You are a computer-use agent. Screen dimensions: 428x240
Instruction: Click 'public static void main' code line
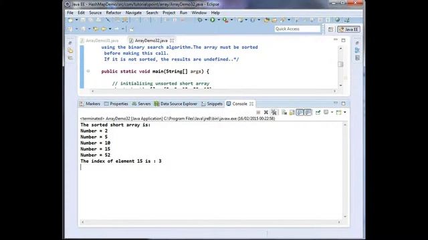(x=155, y=71)
